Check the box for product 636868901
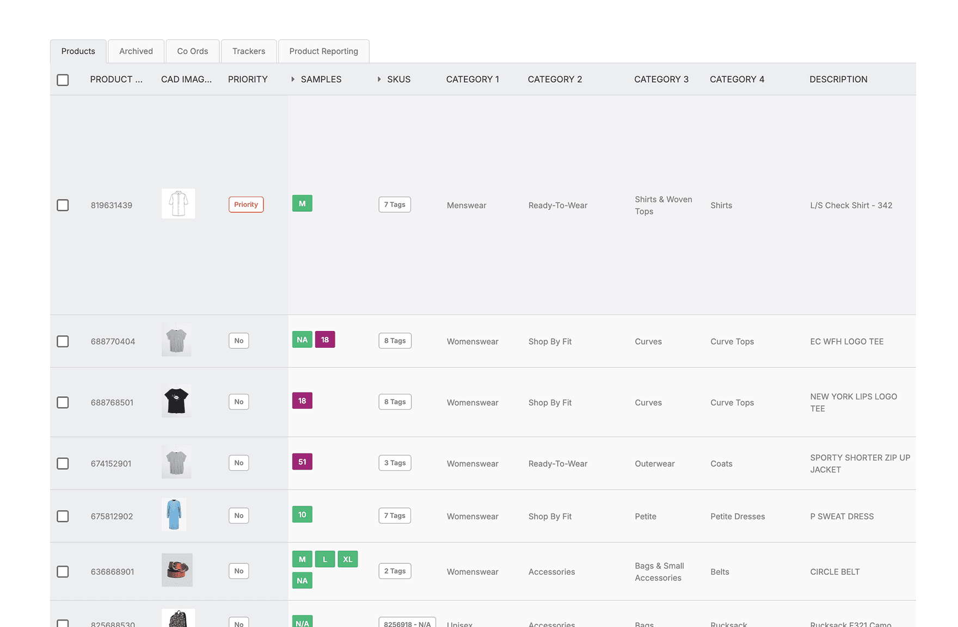The height and width of the screenshot is (627, 958). (63, 571)
